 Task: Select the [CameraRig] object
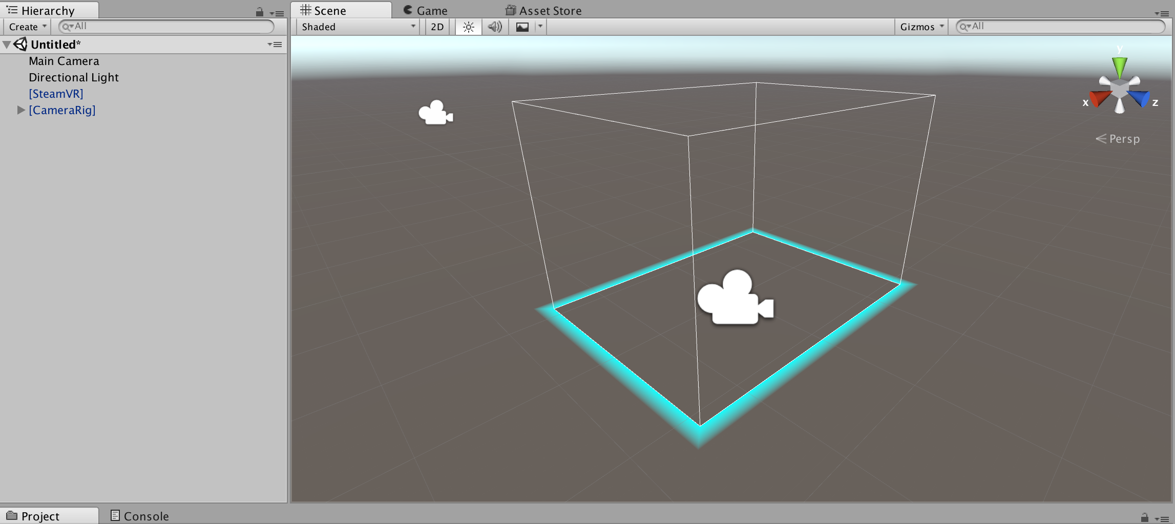[62, 110]
